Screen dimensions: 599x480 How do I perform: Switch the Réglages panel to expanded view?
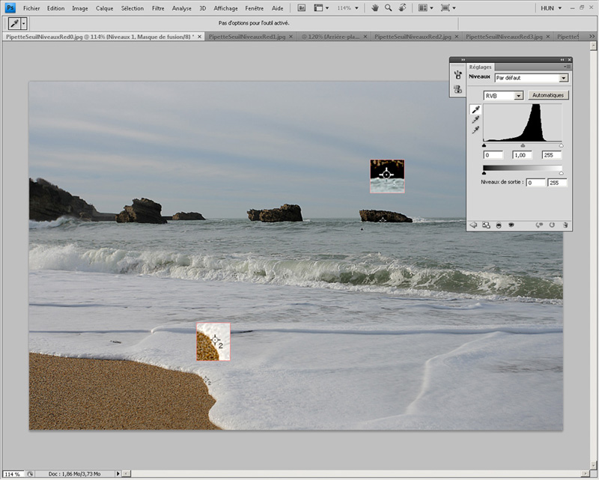486,225
